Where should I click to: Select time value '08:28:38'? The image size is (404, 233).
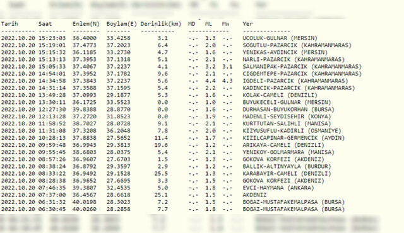(52, 181)
